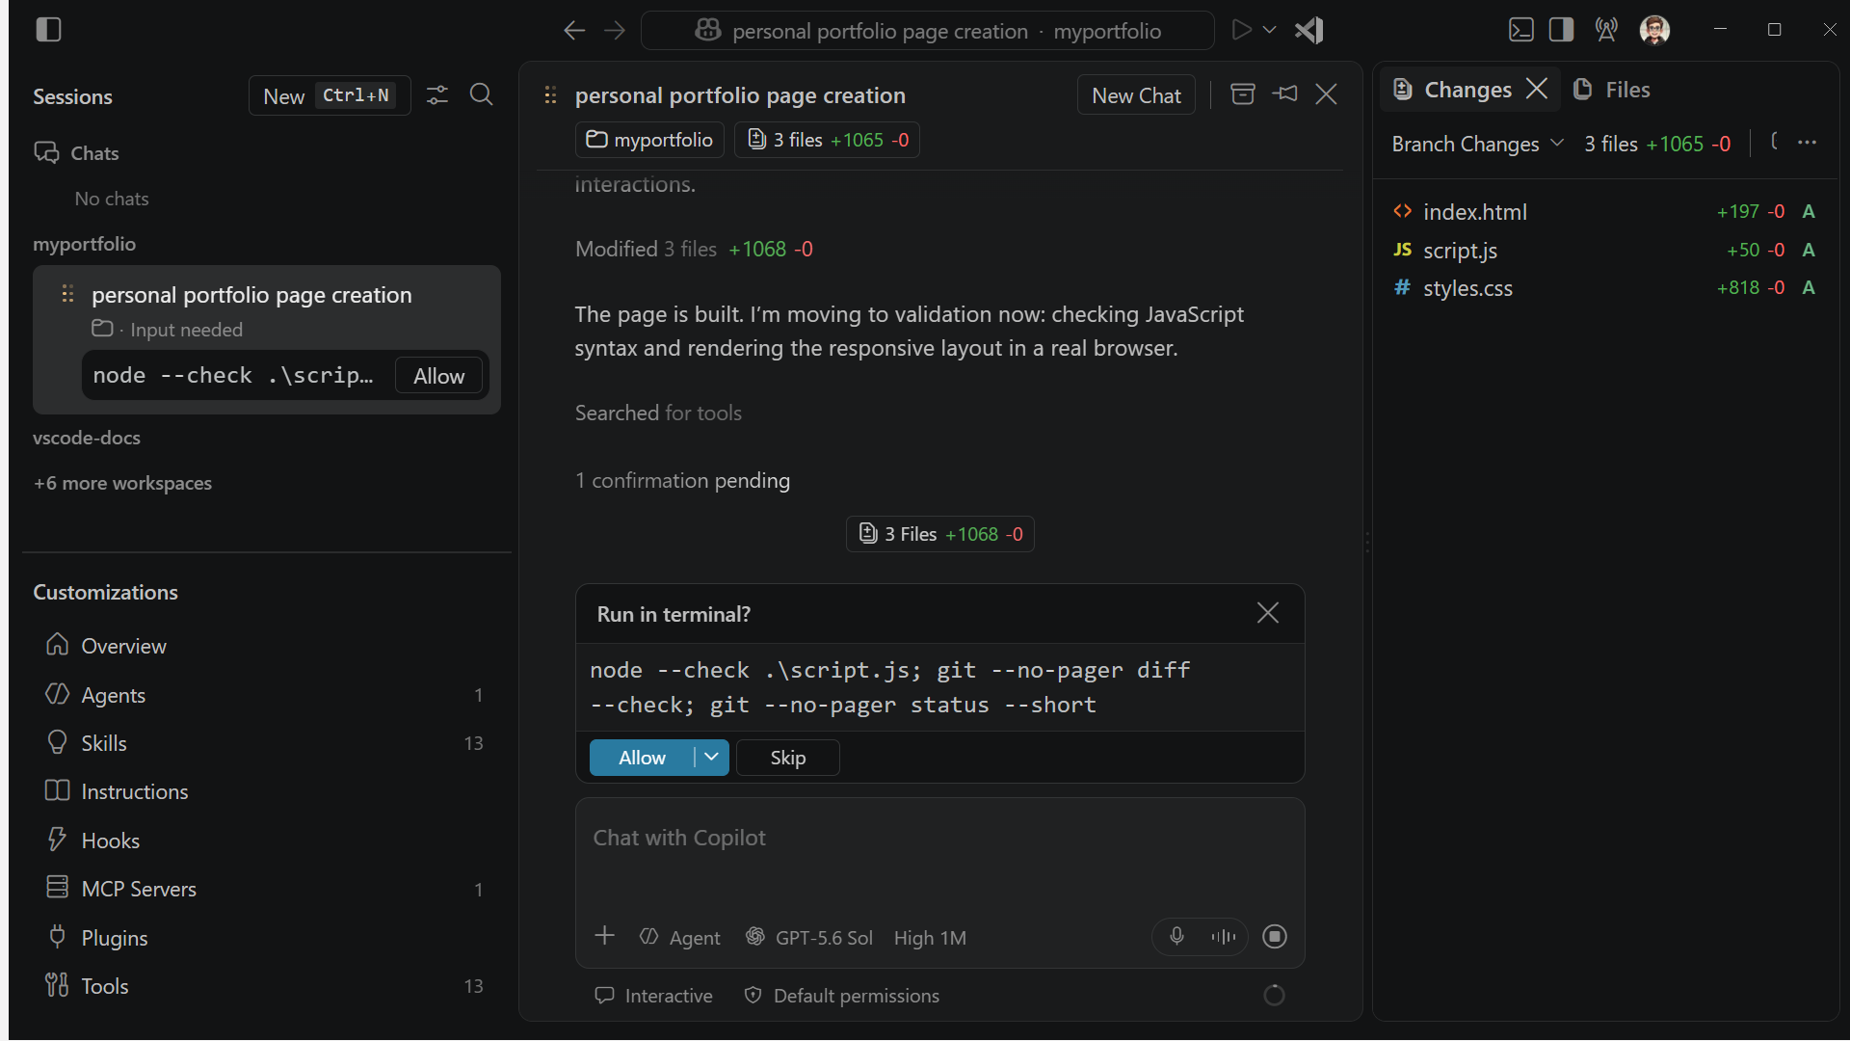Toggle the primary sidebar icon at top-left
The image size is (1850, 1041).
pos(48,30)
